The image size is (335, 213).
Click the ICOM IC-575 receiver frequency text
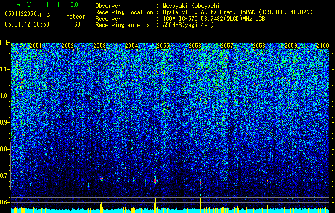pos(214,19)
